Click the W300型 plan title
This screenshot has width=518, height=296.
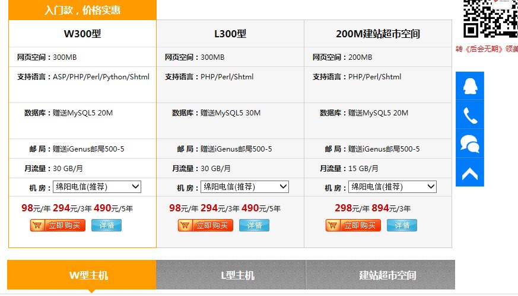click(82, 34)
